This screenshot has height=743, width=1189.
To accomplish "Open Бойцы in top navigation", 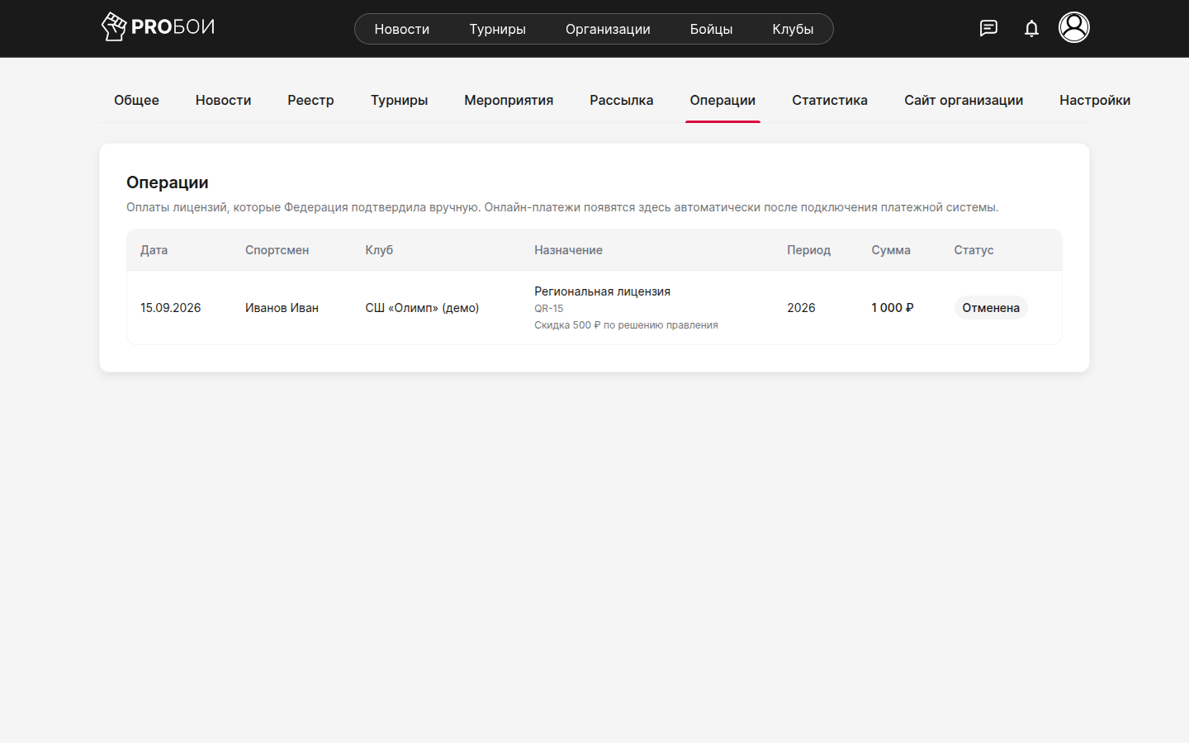I will click(x=711, y=29).
